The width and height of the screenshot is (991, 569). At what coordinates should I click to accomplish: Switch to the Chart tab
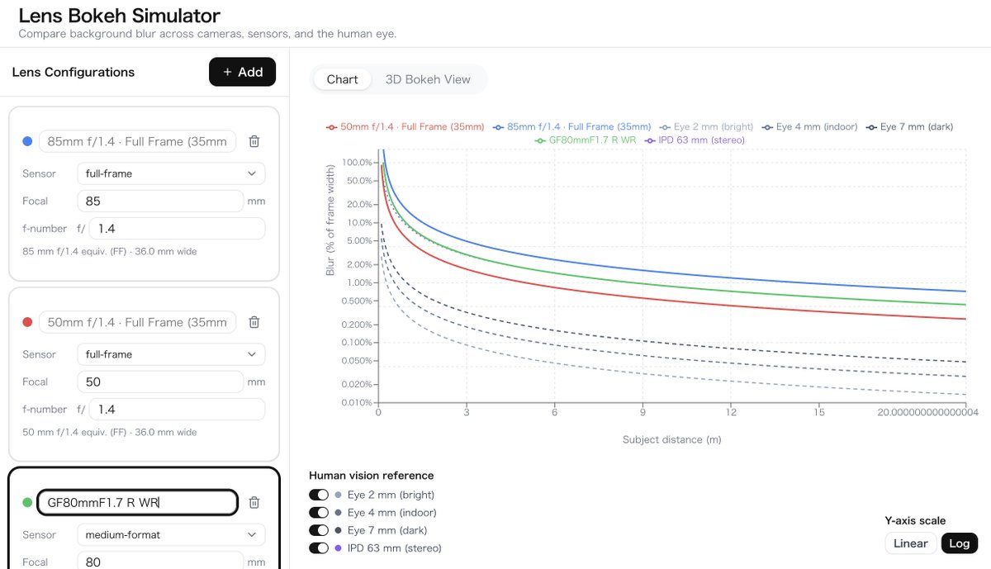coord(342,79)
